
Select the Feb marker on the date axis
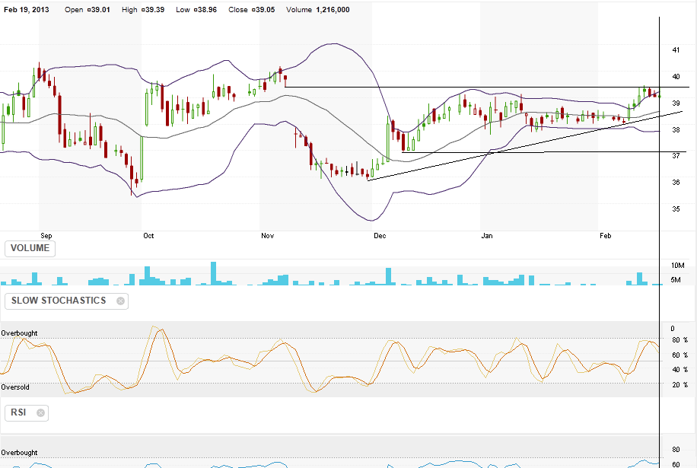[x=606, y=236]
